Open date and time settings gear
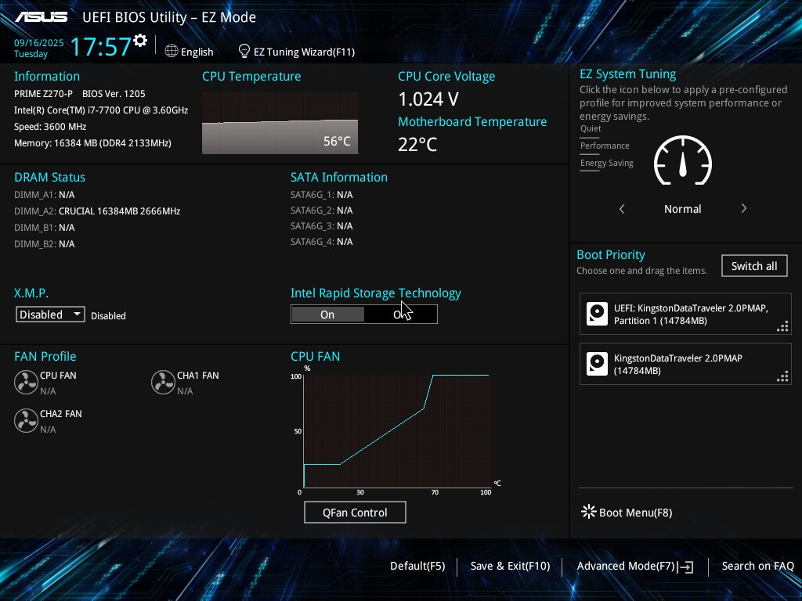The width and height of the screenshot is (802, 601). click(140, 41)
